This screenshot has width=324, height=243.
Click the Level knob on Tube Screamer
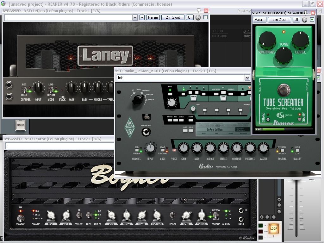pyautogui.click(x=300, y=40)
